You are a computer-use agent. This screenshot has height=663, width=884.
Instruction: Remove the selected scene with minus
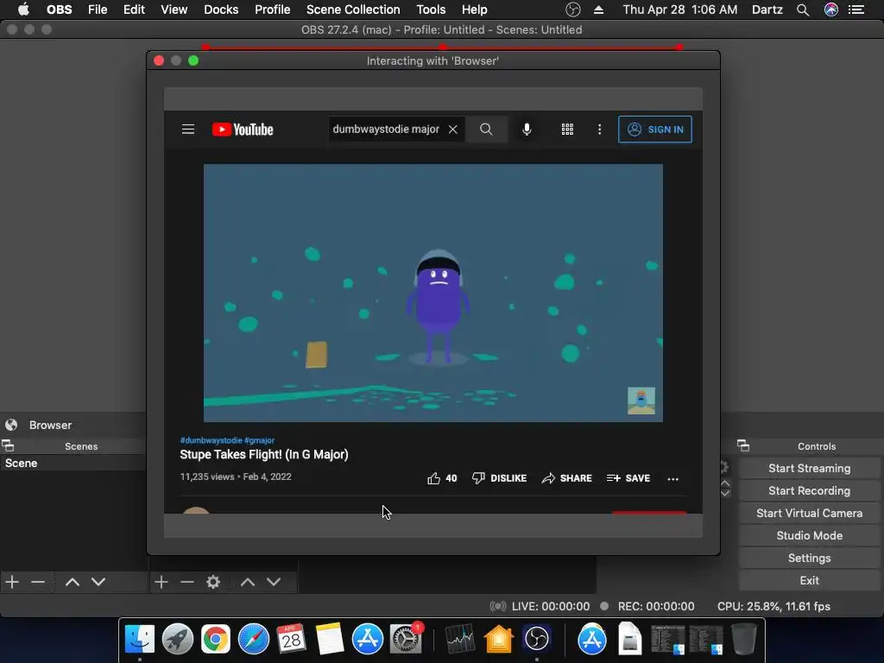(38, 582)
